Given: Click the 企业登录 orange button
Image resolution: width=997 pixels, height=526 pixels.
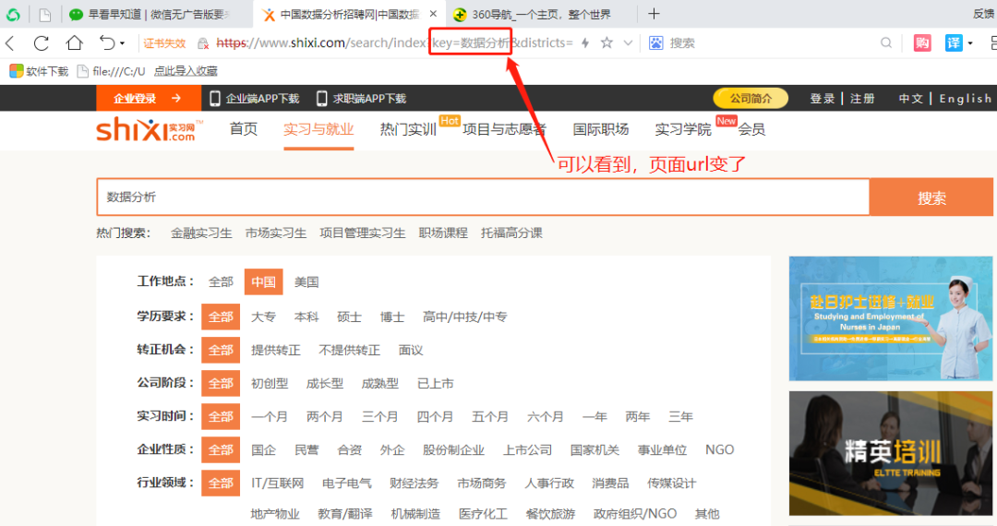Looking at the screenshot, I should (x=149, y=99).
